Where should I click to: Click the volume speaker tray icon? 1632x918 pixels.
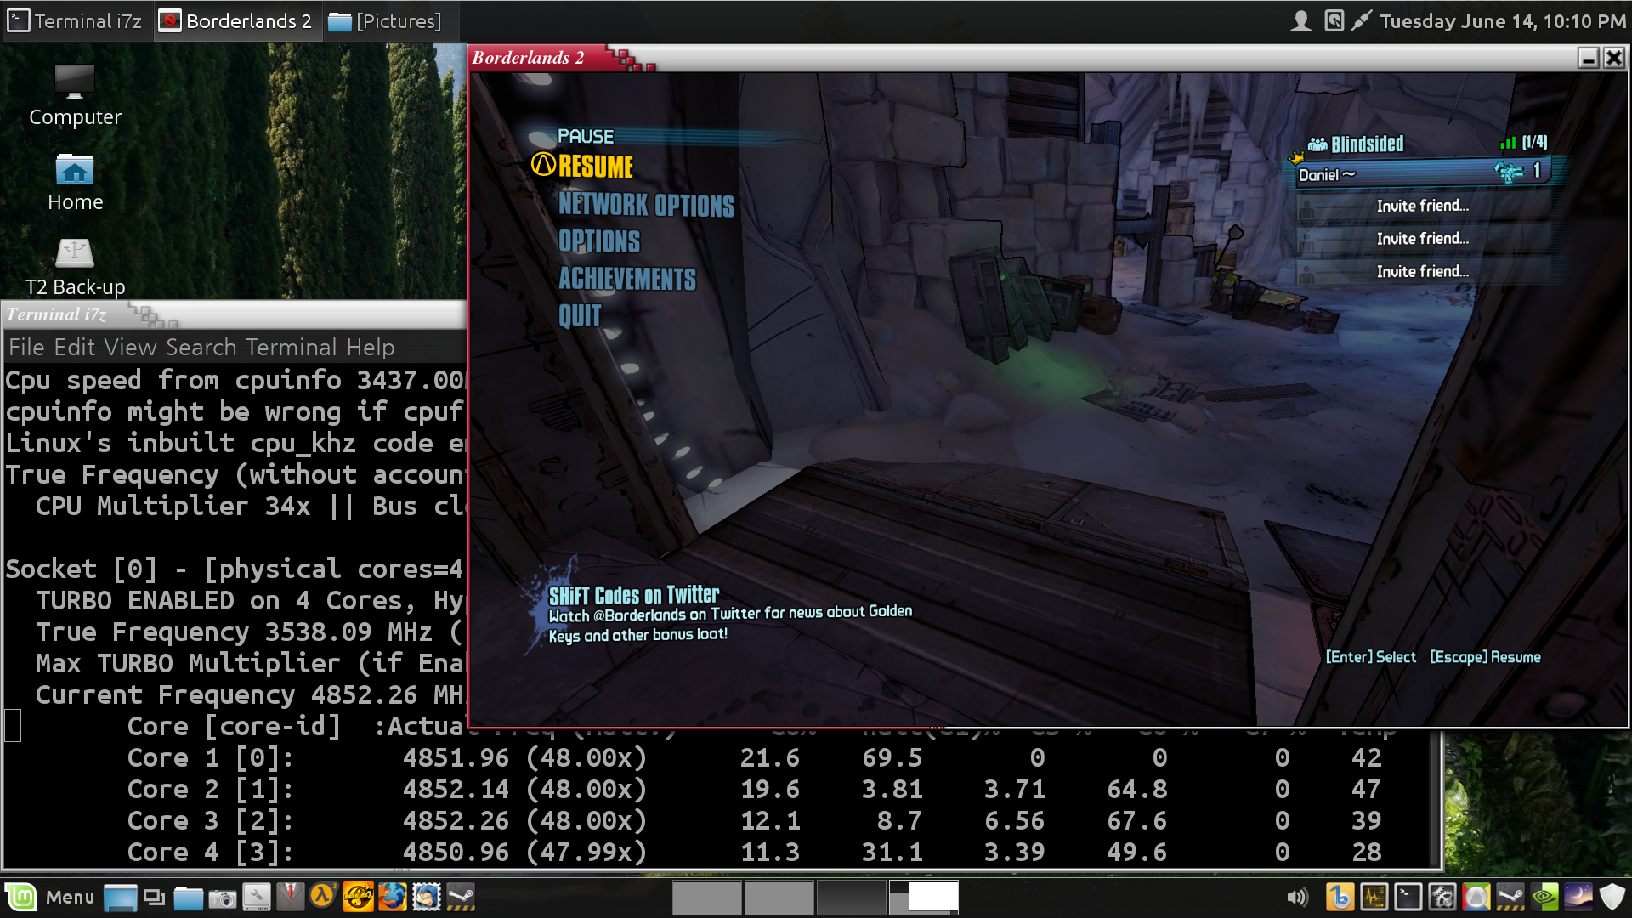click(x=1297, y=898)
